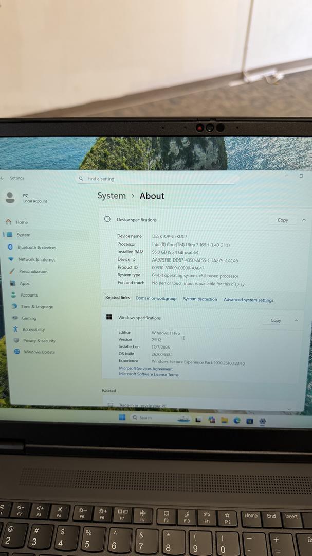Open Time & language settings
Viewport: 312px width, 556px height.
(36, 307)
